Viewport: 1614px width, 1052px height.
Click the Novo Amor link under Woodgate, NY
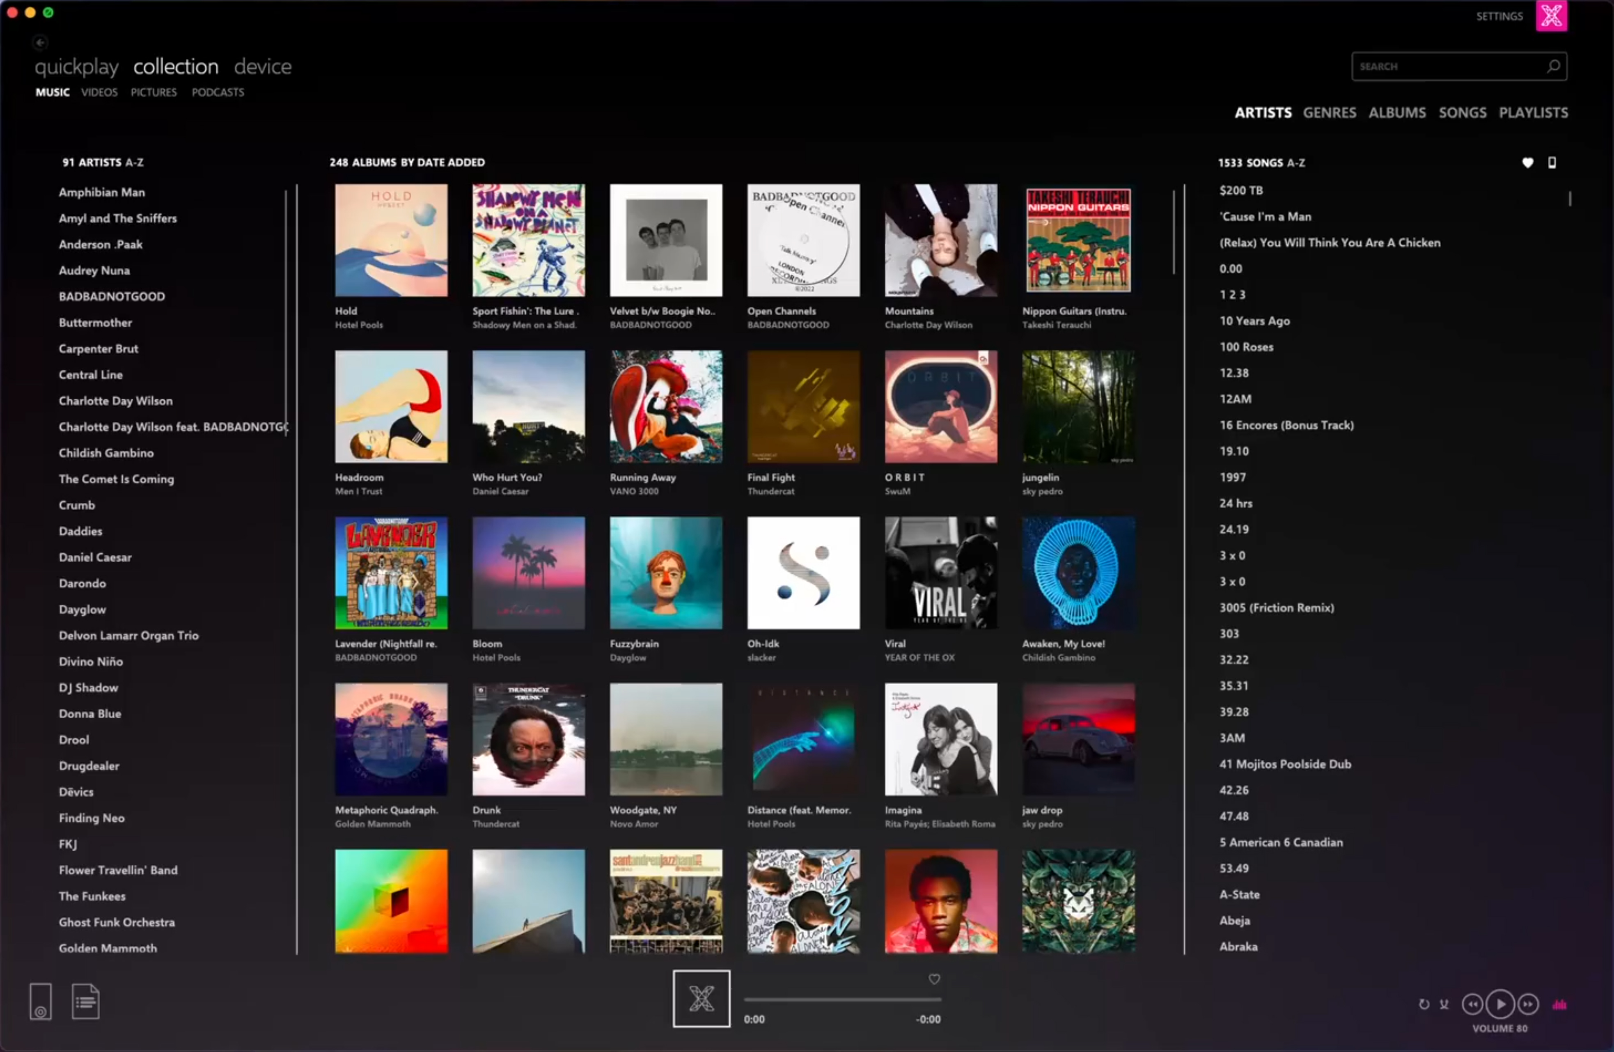[x=633, y=824]
